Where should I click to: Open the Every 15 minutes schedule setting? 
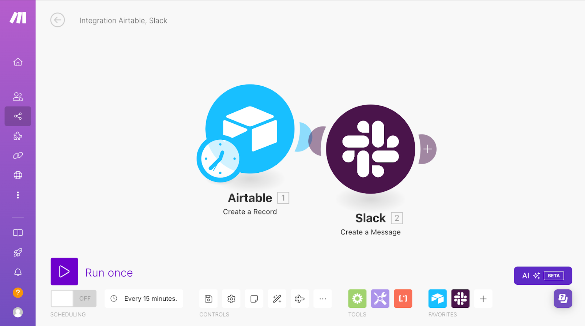[x=144, y=299]
